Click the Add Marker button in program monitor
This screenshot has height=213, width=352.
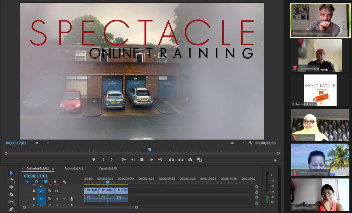click(x=94, y=160)
